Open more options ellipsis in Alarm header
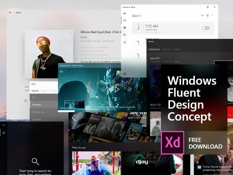The width and height of the screenshot is (233, 175). (x=212, y=16)
